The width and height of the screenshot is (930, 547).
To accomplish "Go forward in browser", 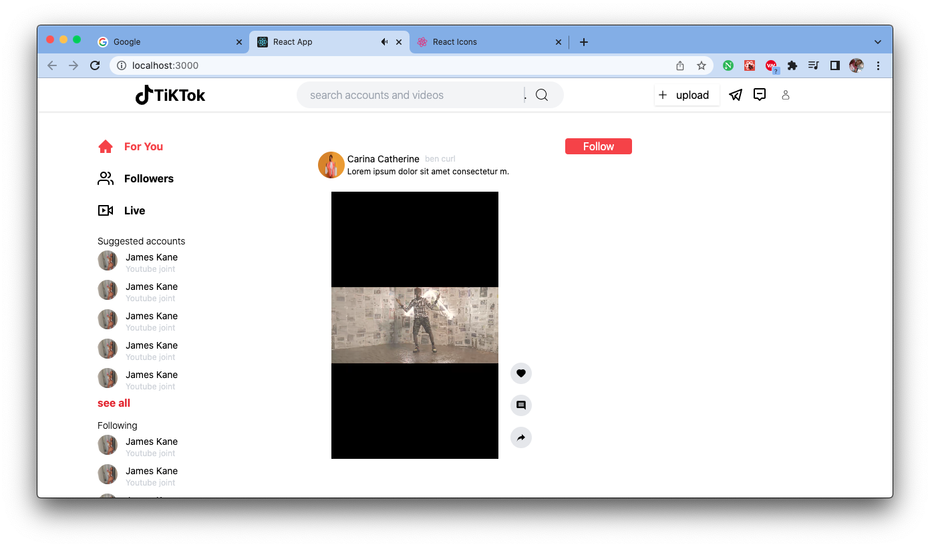I will [x=73, y=65].
